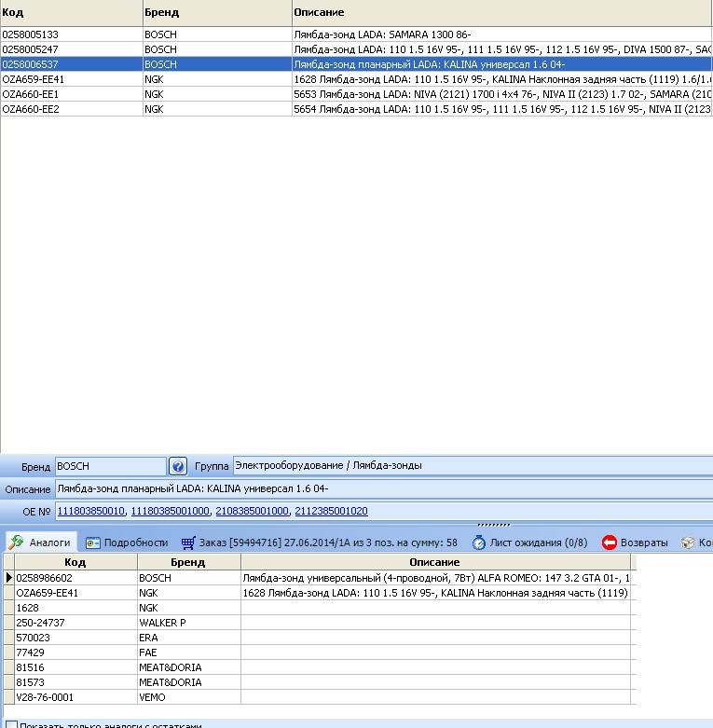Click 'Лямбда-зонд универсальный' description cell
713x728 pixels.
[x=435, y=578]
